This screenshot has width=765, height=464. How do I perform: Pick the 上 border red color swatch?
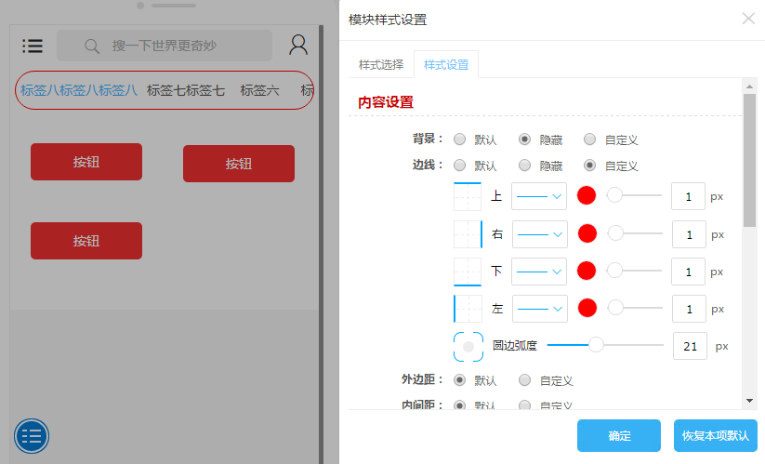click(x=587, y=195)
